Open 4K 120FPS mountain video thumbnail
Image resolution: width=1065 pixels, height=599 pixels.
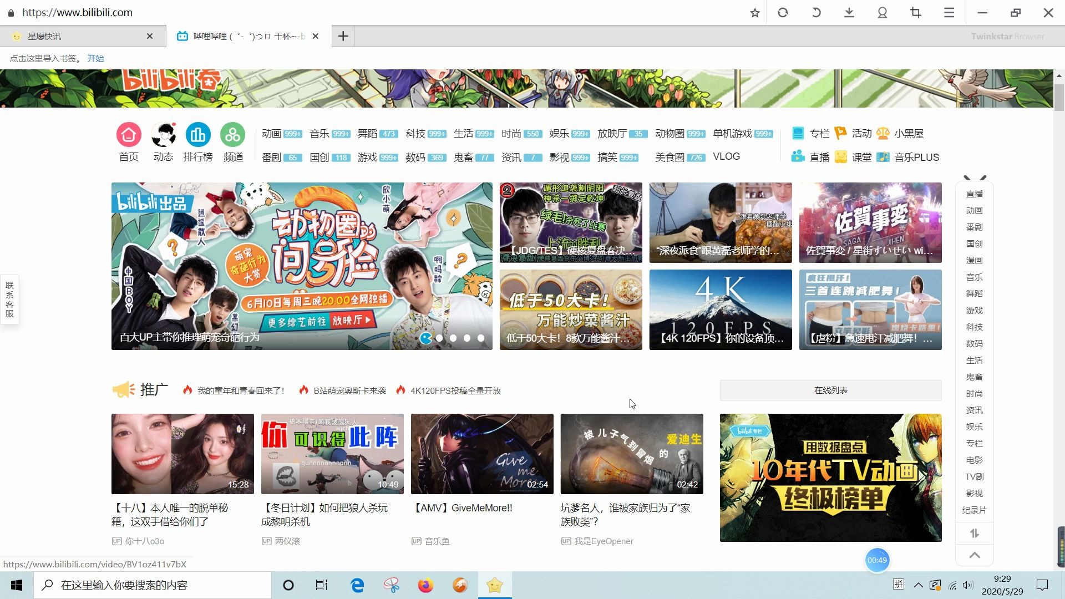721,309
